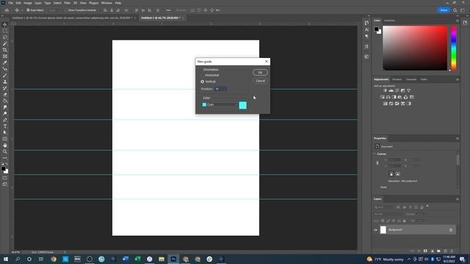470x264 pixels.
Task: Collapse the Canvas section in Properties
Action: pyautogui.click(x=375, y=154)
